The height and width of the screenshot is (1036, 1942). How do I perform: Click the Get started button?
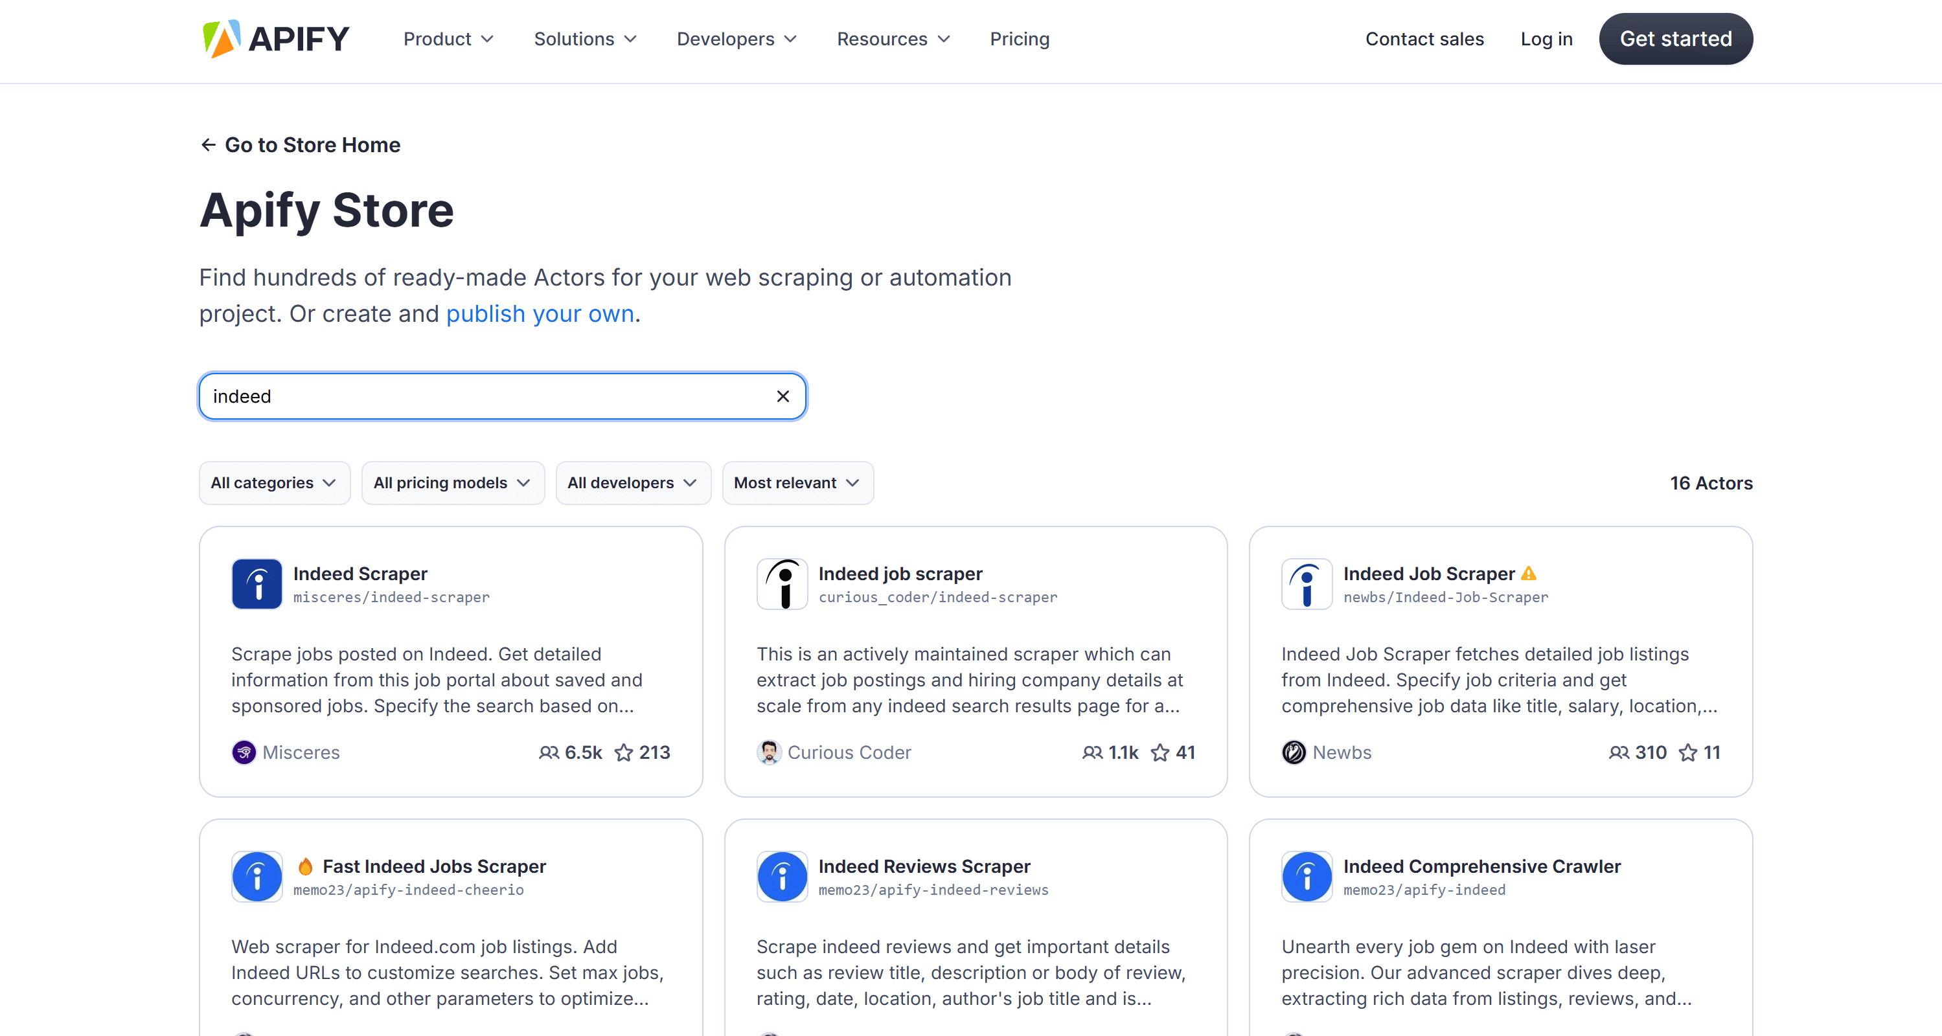1676,38
